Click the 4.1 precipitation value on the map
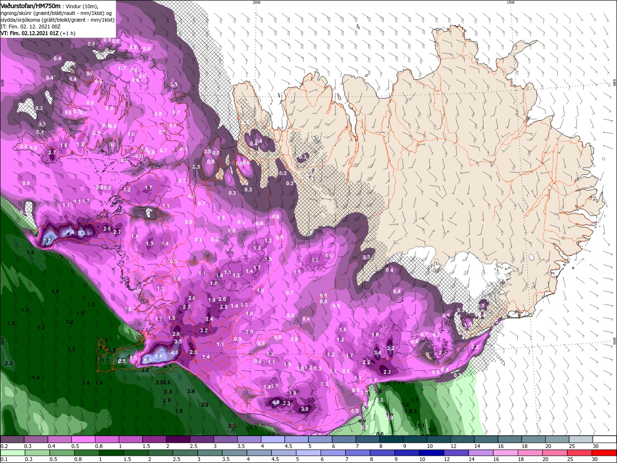The image size is (617, 463). pyautogui.click(x=174, y=353)
